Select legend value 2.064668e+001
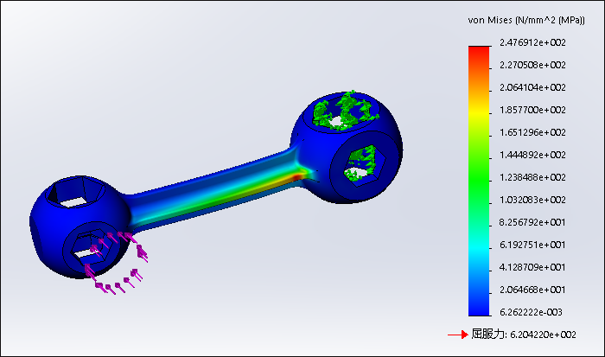 click(532, 290)
